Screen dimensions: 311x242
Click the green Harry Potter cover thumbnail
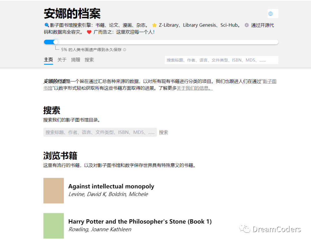(x=54, y=226)
